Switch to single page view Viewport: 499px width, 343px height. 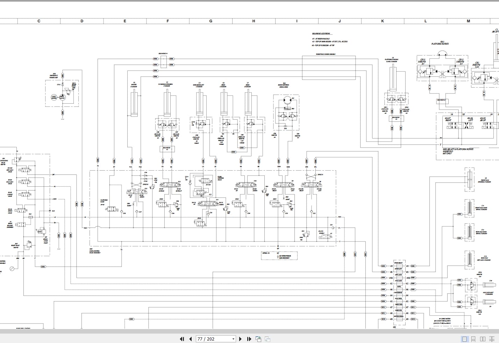465,339
